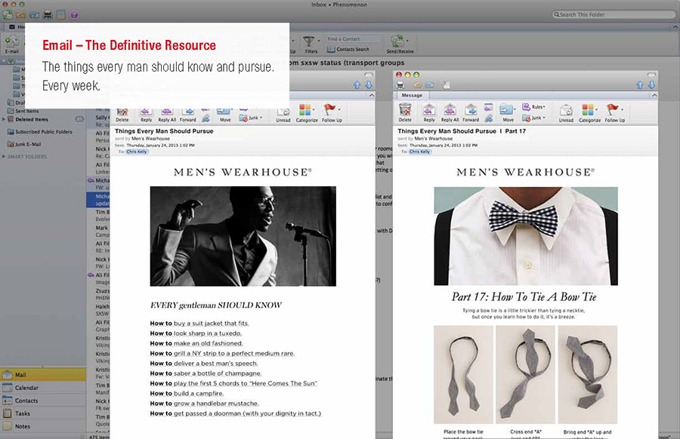680x439 pixels.
Task: Collapse the ribbon in the Part 17 window
Action: pyautogui.click(x=654, y=95)
